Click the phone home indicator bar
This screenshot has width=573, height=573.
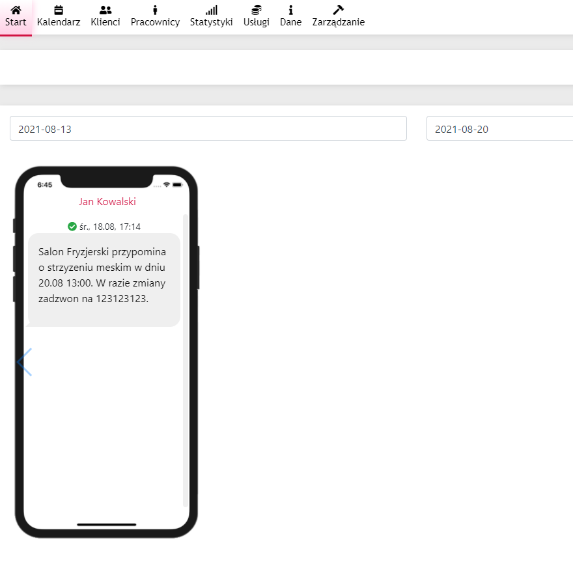coord(106,524)
